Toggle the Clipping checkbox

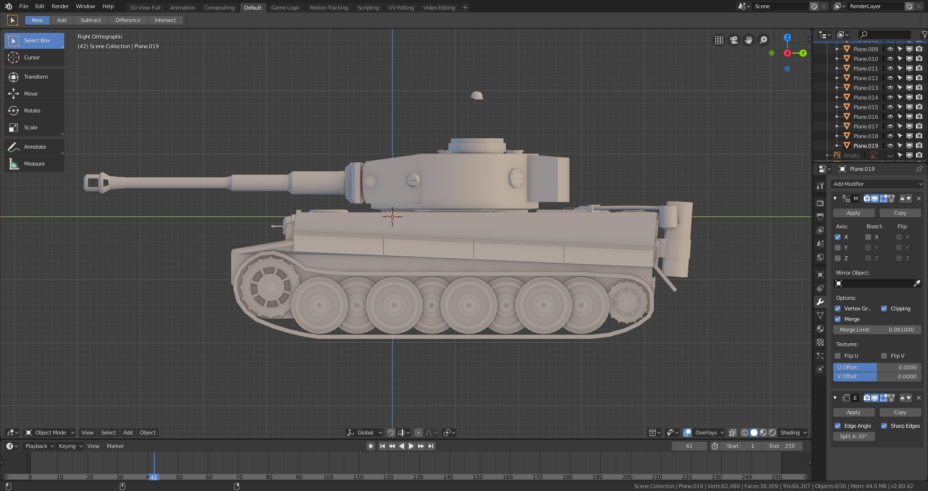click(x=884, y=309)
